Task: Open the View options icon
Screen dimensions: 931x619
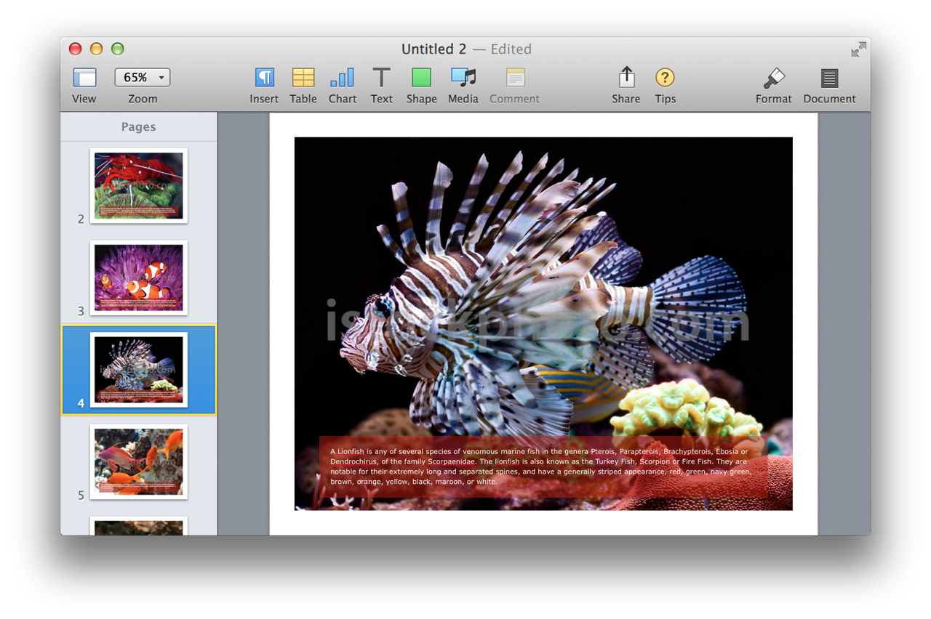Action: tap(84, 77)
